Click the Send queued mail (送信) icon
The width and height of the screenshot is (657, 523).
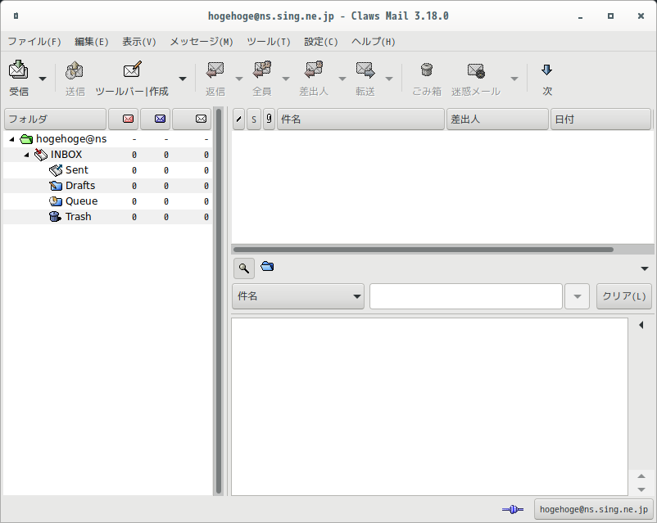click(x=75, y=70)
